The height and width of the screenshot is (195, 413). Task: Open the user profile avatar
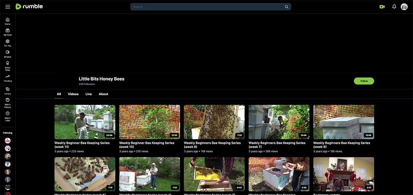point(404,7)
